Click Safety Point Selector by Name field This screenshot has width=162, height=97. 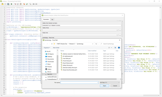[82, 25]
